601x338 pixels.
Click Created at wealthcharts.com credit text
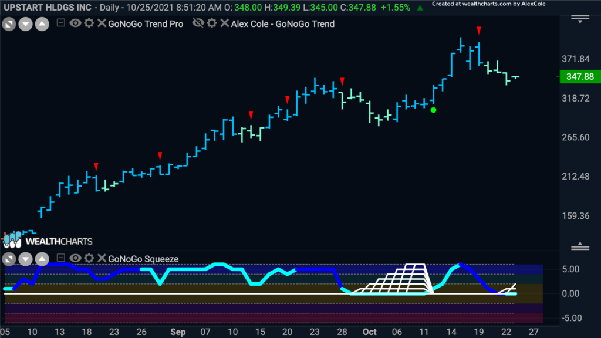pos(489,4)
